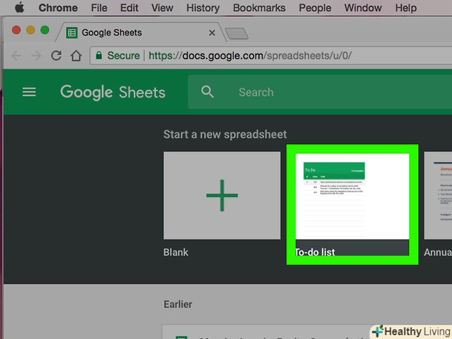
Task: Click the Start a new spreadsheet heading
Action: click(225, 134)
